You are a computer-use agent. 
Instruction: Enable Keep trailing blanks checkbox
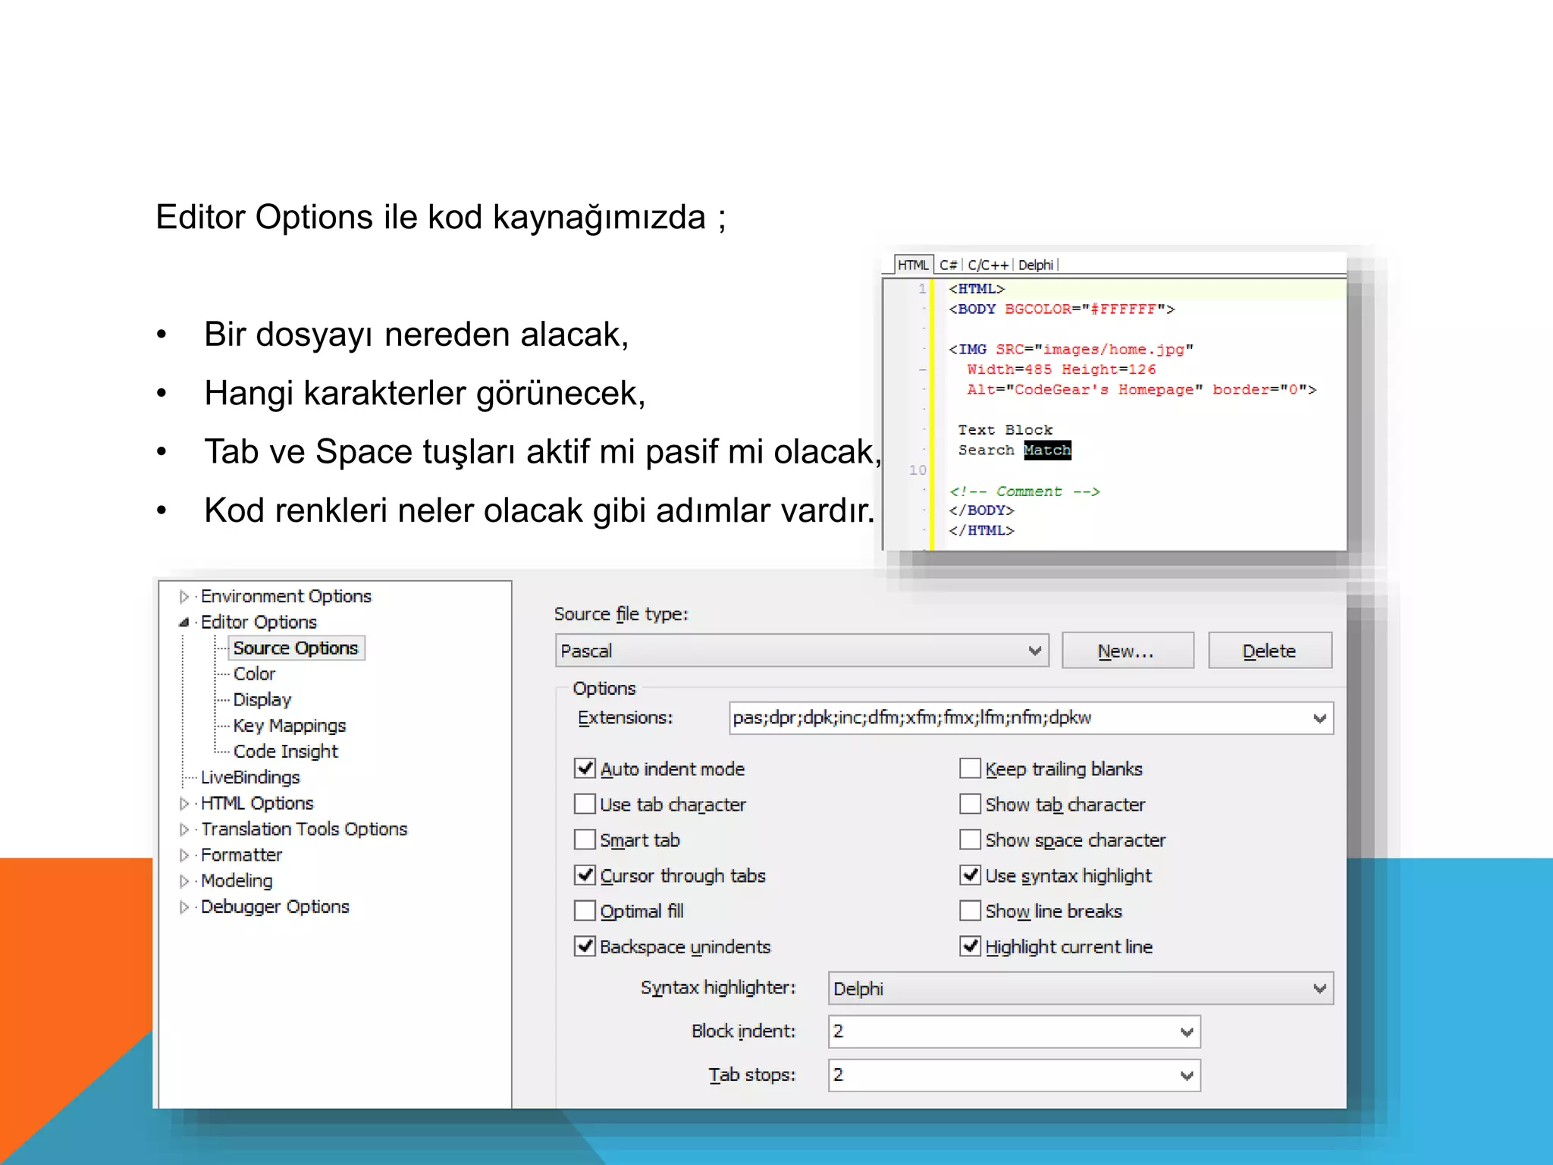coord(970,768)
